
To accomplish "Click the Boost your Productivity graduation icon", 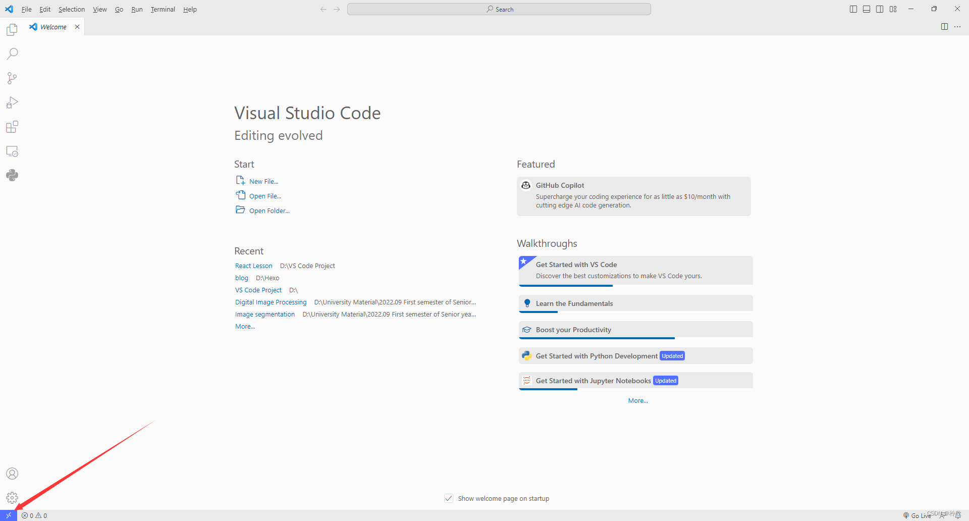I will pyautogui.click(x=526, y=330).
